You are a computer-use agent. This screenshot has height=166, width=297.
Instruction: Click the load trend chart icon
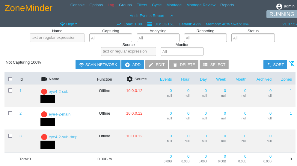click(x=119, y=24)
